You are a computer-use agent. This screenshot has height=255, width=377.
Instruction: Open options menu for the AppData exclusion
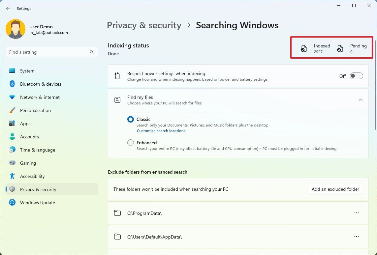click(x=357, y=237)
